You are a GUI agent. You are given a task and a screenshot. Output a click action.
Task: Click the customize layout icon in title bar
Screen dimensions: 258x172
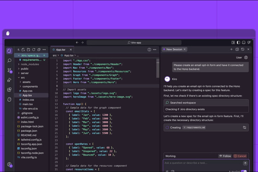click(x=233, y=42)
